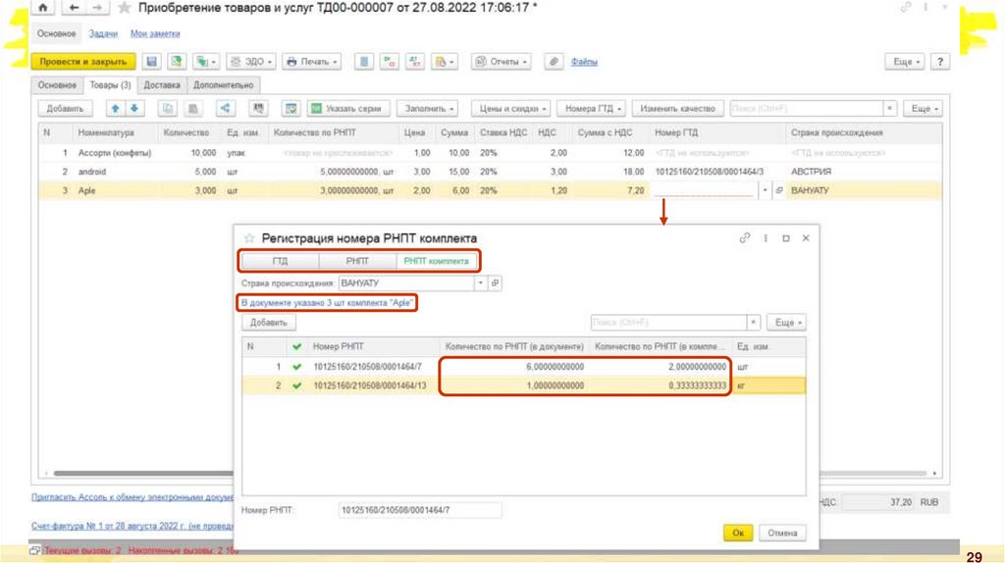The image size is (1005, 563).
Task: Switch to the Доставка tab
Action: [x=162, y=84]
